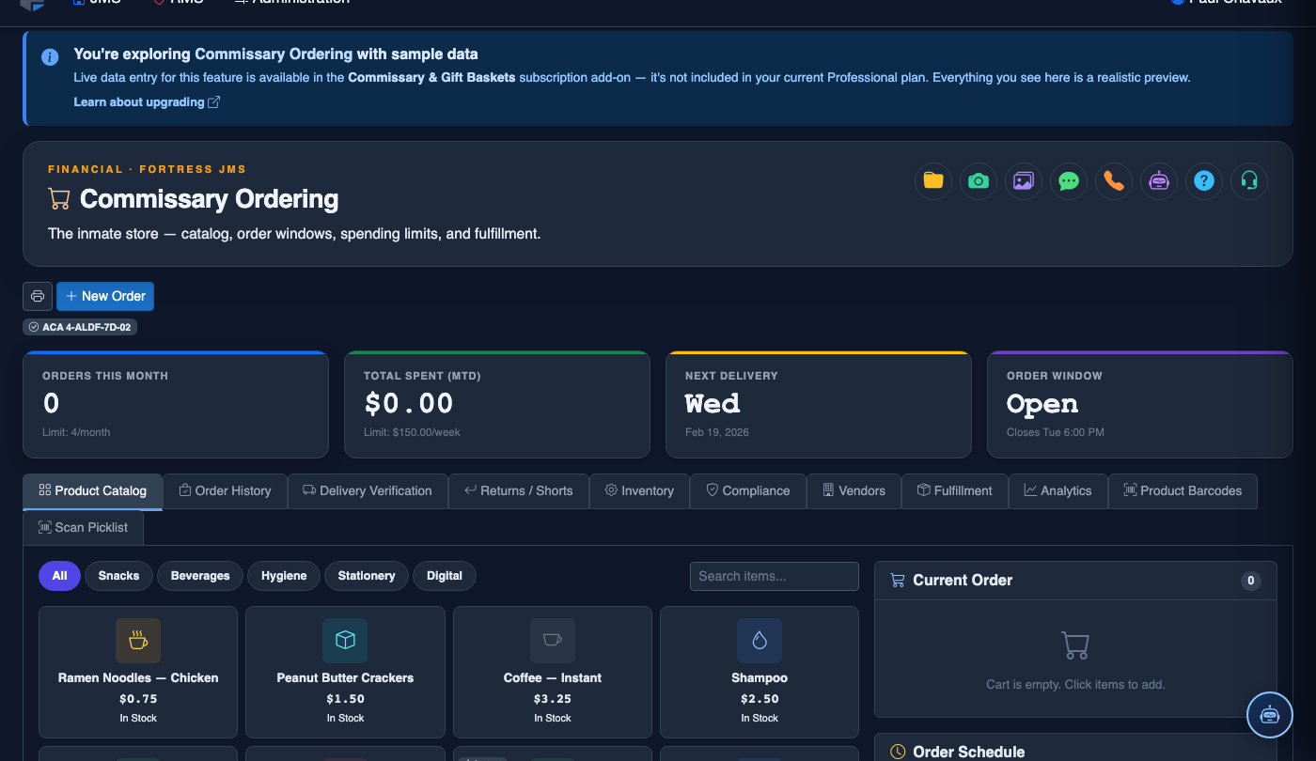The image size is (1316, 761).
Task: Open the purple robot assistant icon in header
Action: [1159, 180]
